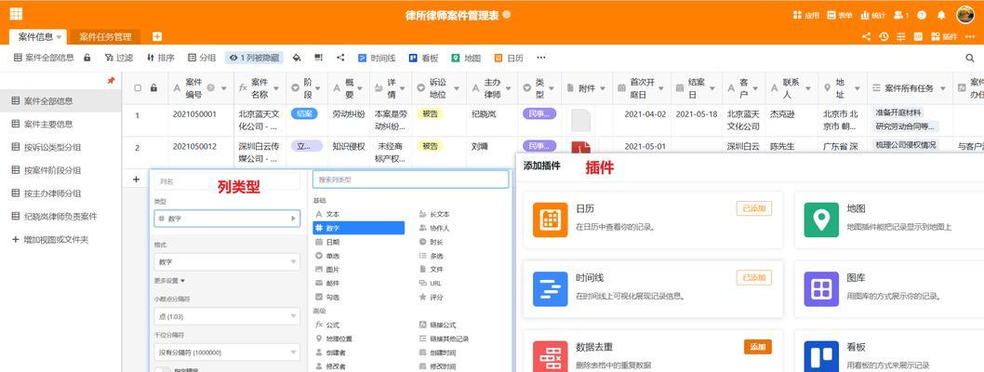The width and height of the screenshot is (984, 372).
Task: Open 案件所有任务 column dropdown arrow
Action: [x=942, y=88]
